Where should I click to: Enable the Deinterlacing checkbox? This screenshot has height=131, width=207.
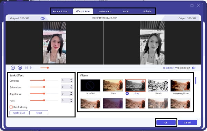[x=11, y=107]
